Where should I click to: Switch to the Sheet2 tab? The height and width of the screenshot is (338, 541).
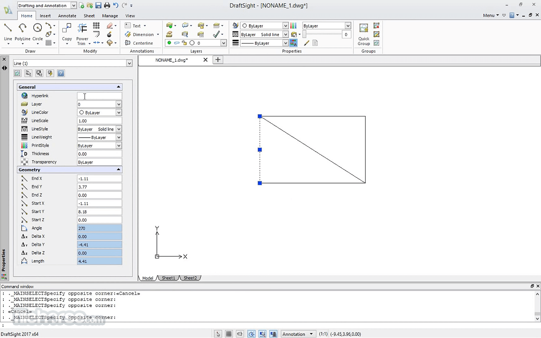190,278
